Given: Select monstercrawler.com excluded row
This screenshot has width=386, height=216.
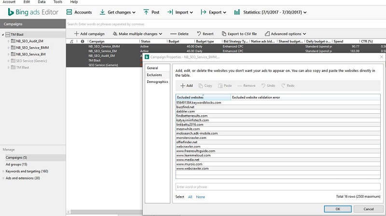Looking at the screenshot, I should click(x=278, y=138).
